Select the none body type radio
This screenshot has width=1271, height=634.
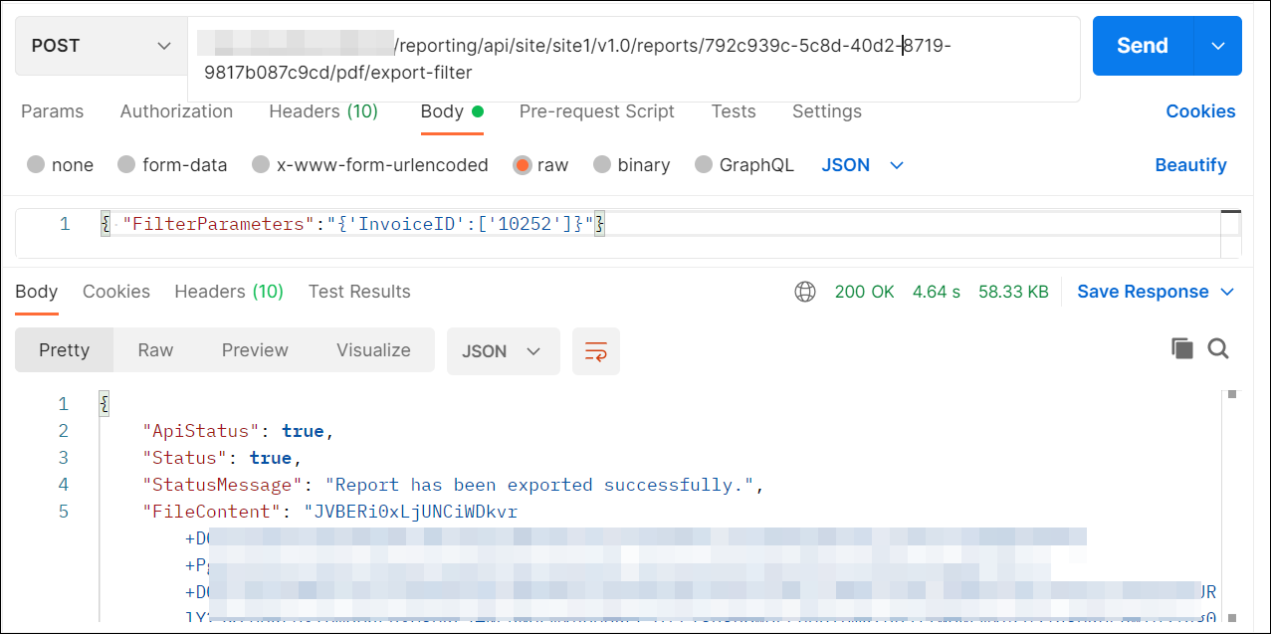(x=36, y=165)
